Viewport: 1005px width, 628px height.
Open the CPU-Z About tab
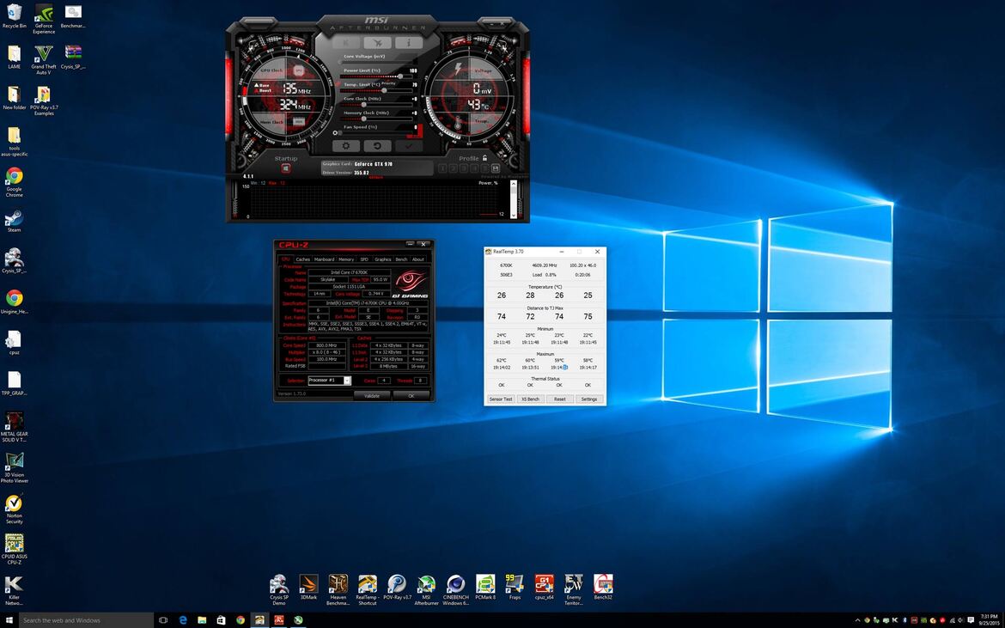[x=418, y=259]
